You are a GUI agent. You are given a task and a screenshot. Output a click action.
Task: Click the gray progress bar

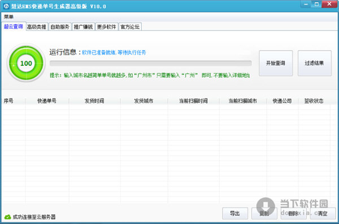coord(150,63)
